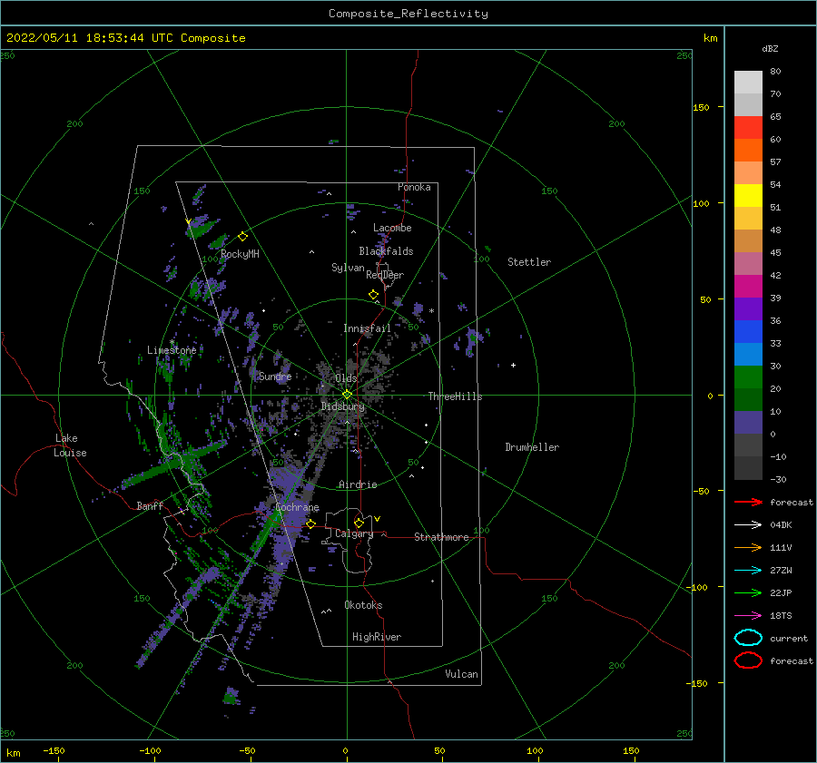
Task: Click the Okotoks label
Action: point(363,605)
